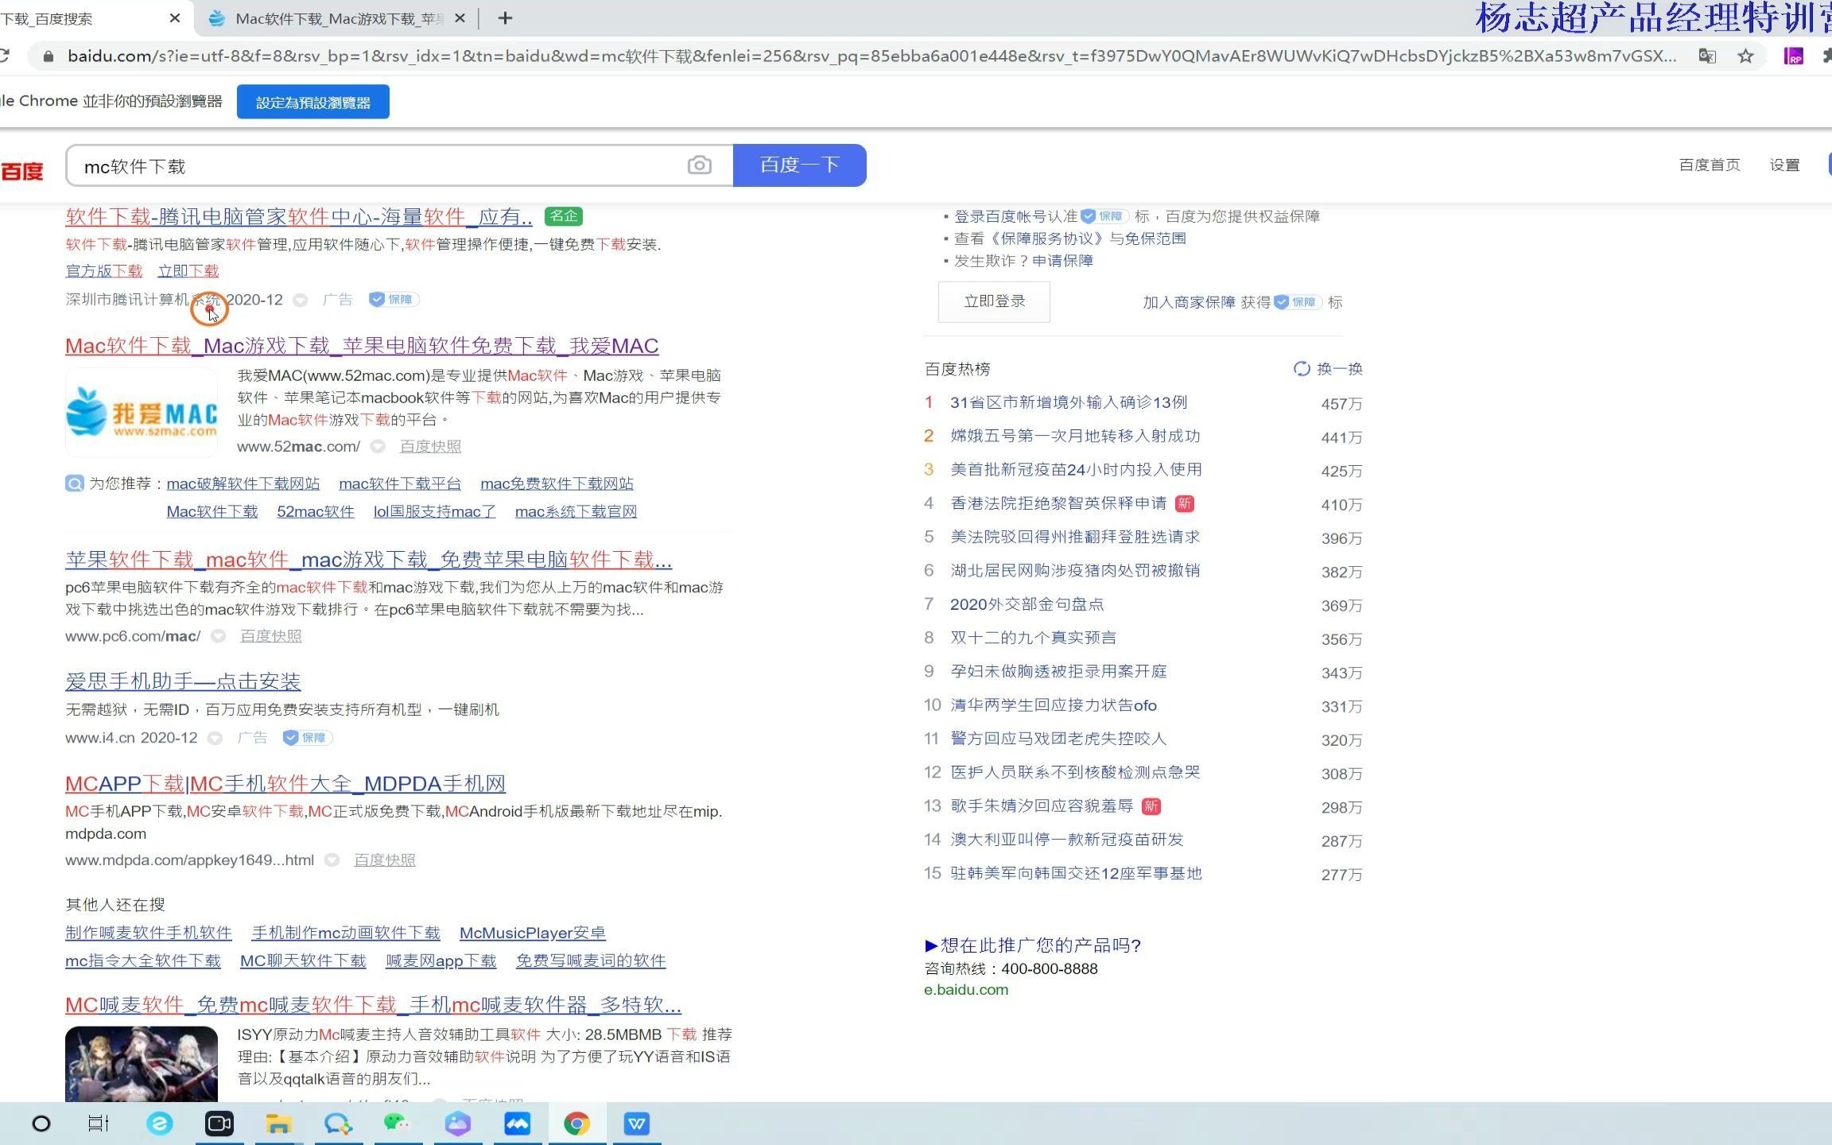Click the purple RP extension icon
This screenshot has width=1832, height=1145.
coord(1793,56)
